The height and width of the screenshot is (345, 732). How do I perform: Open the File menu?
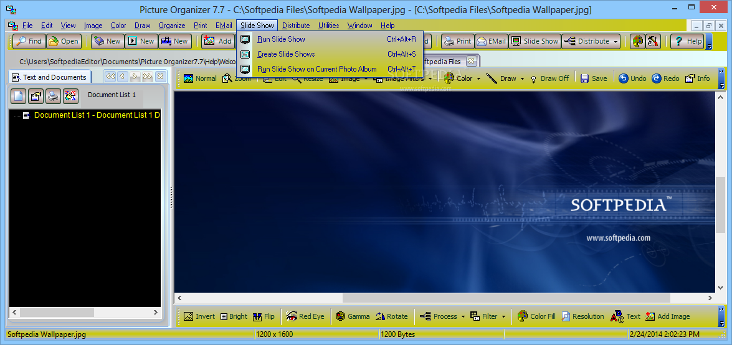click(27, 26)
